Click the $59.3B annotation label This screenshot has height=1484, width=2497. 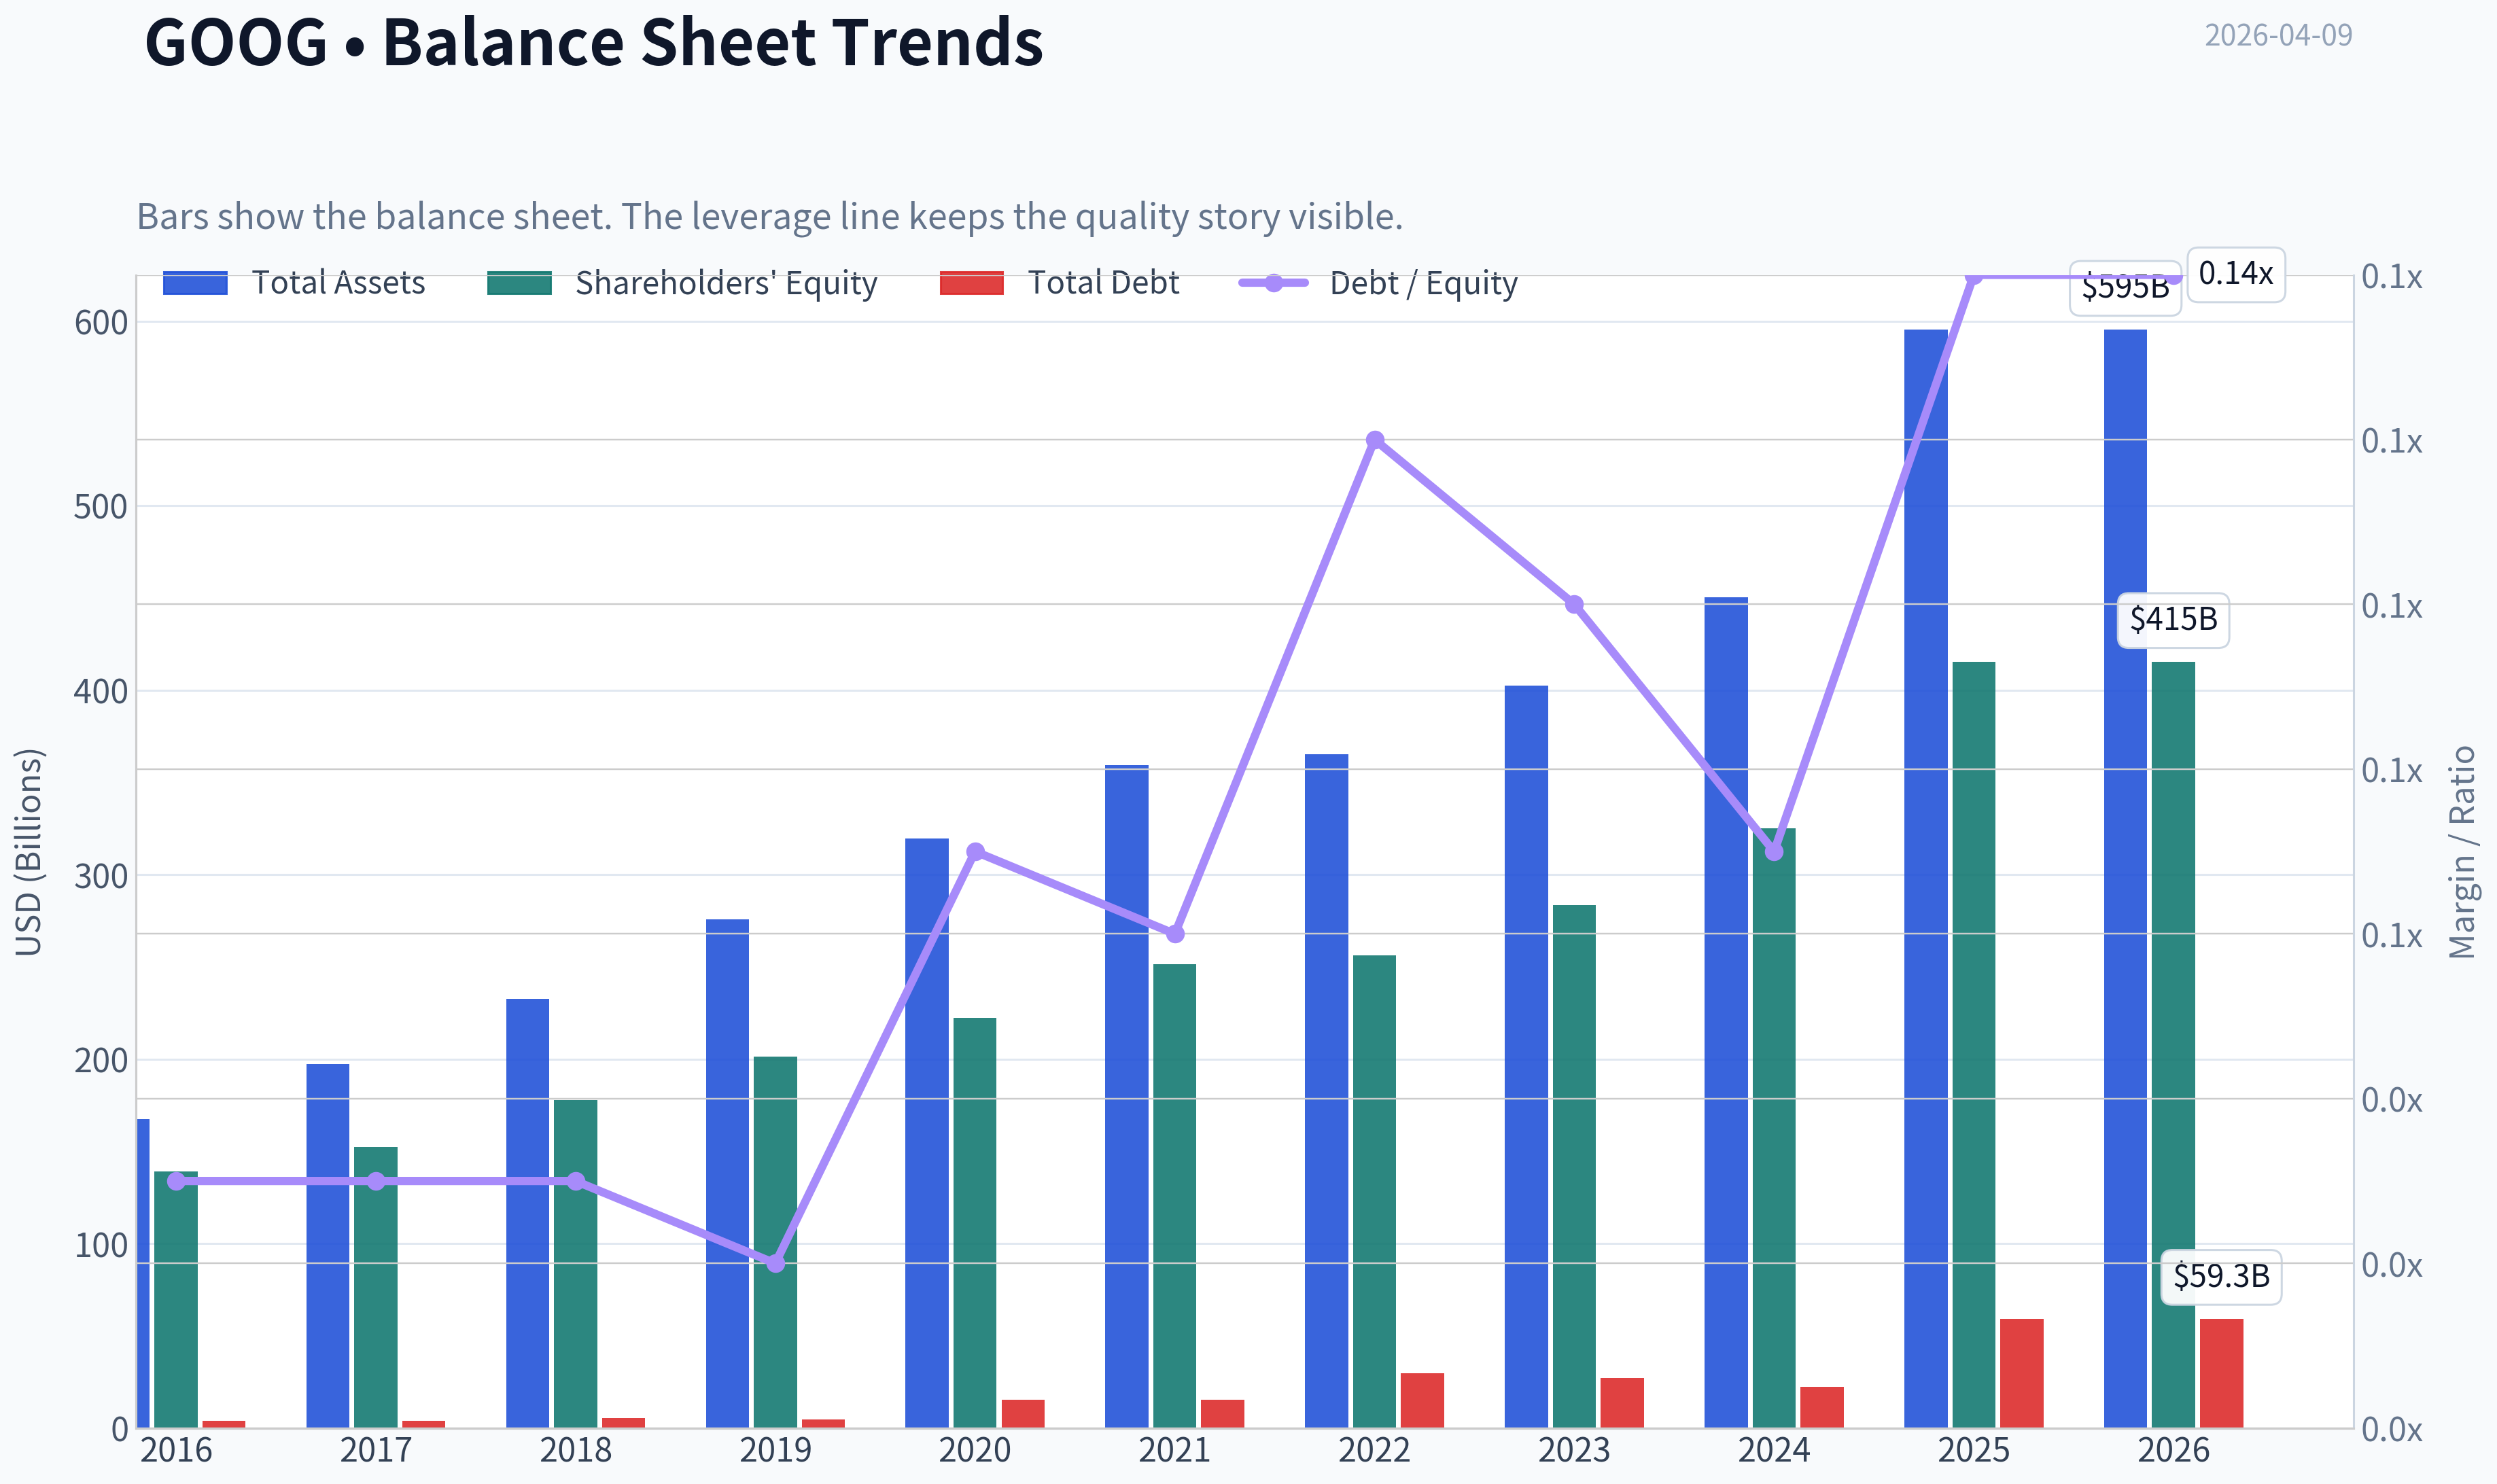click(2221, 1277)
